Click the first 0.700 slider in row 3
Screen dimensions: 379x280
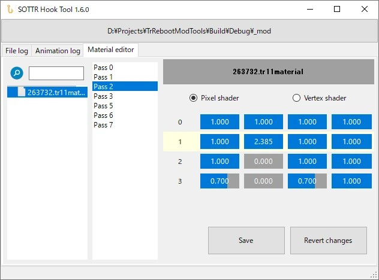tap(219, 181)
